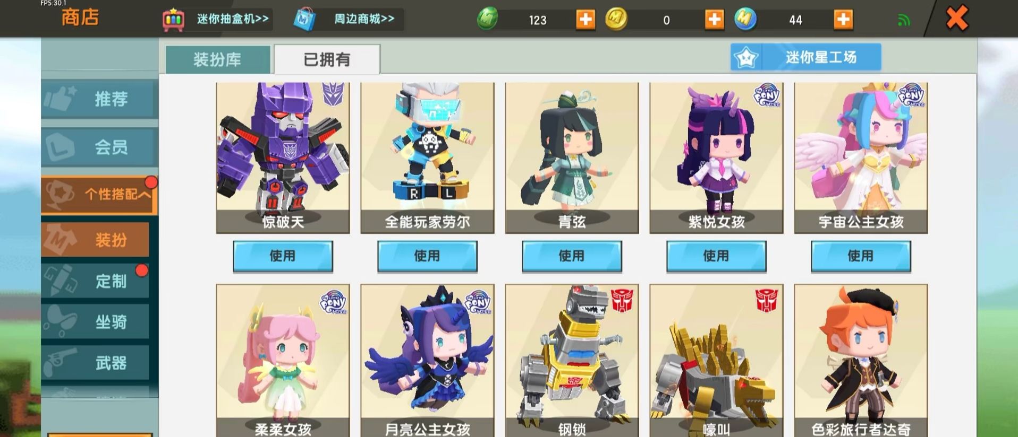This screenshot has width=1018, height=437.
Task: Add green mini beans with plus icon
Action: [586, 20]
